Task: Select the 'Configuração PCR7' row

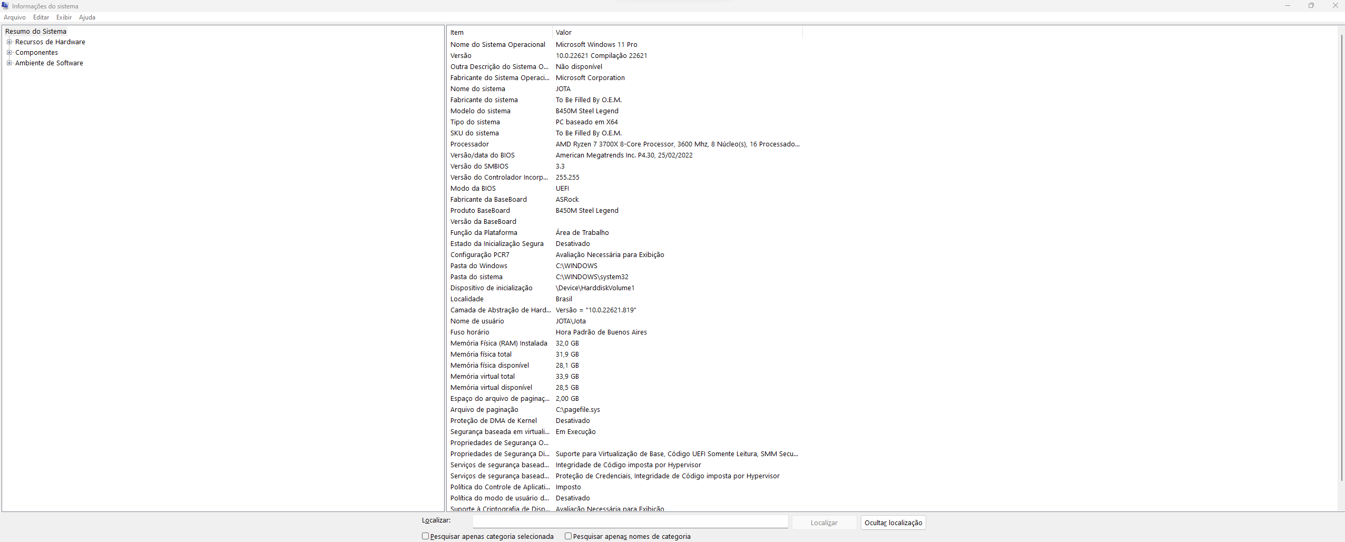Action: coord(625,254)
